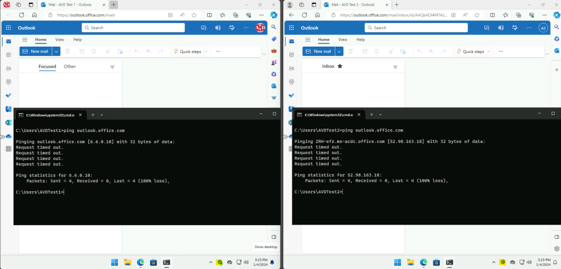
Task: Open View ribbon tab in AVD Test 1
Action: click(x=60, y=39)
